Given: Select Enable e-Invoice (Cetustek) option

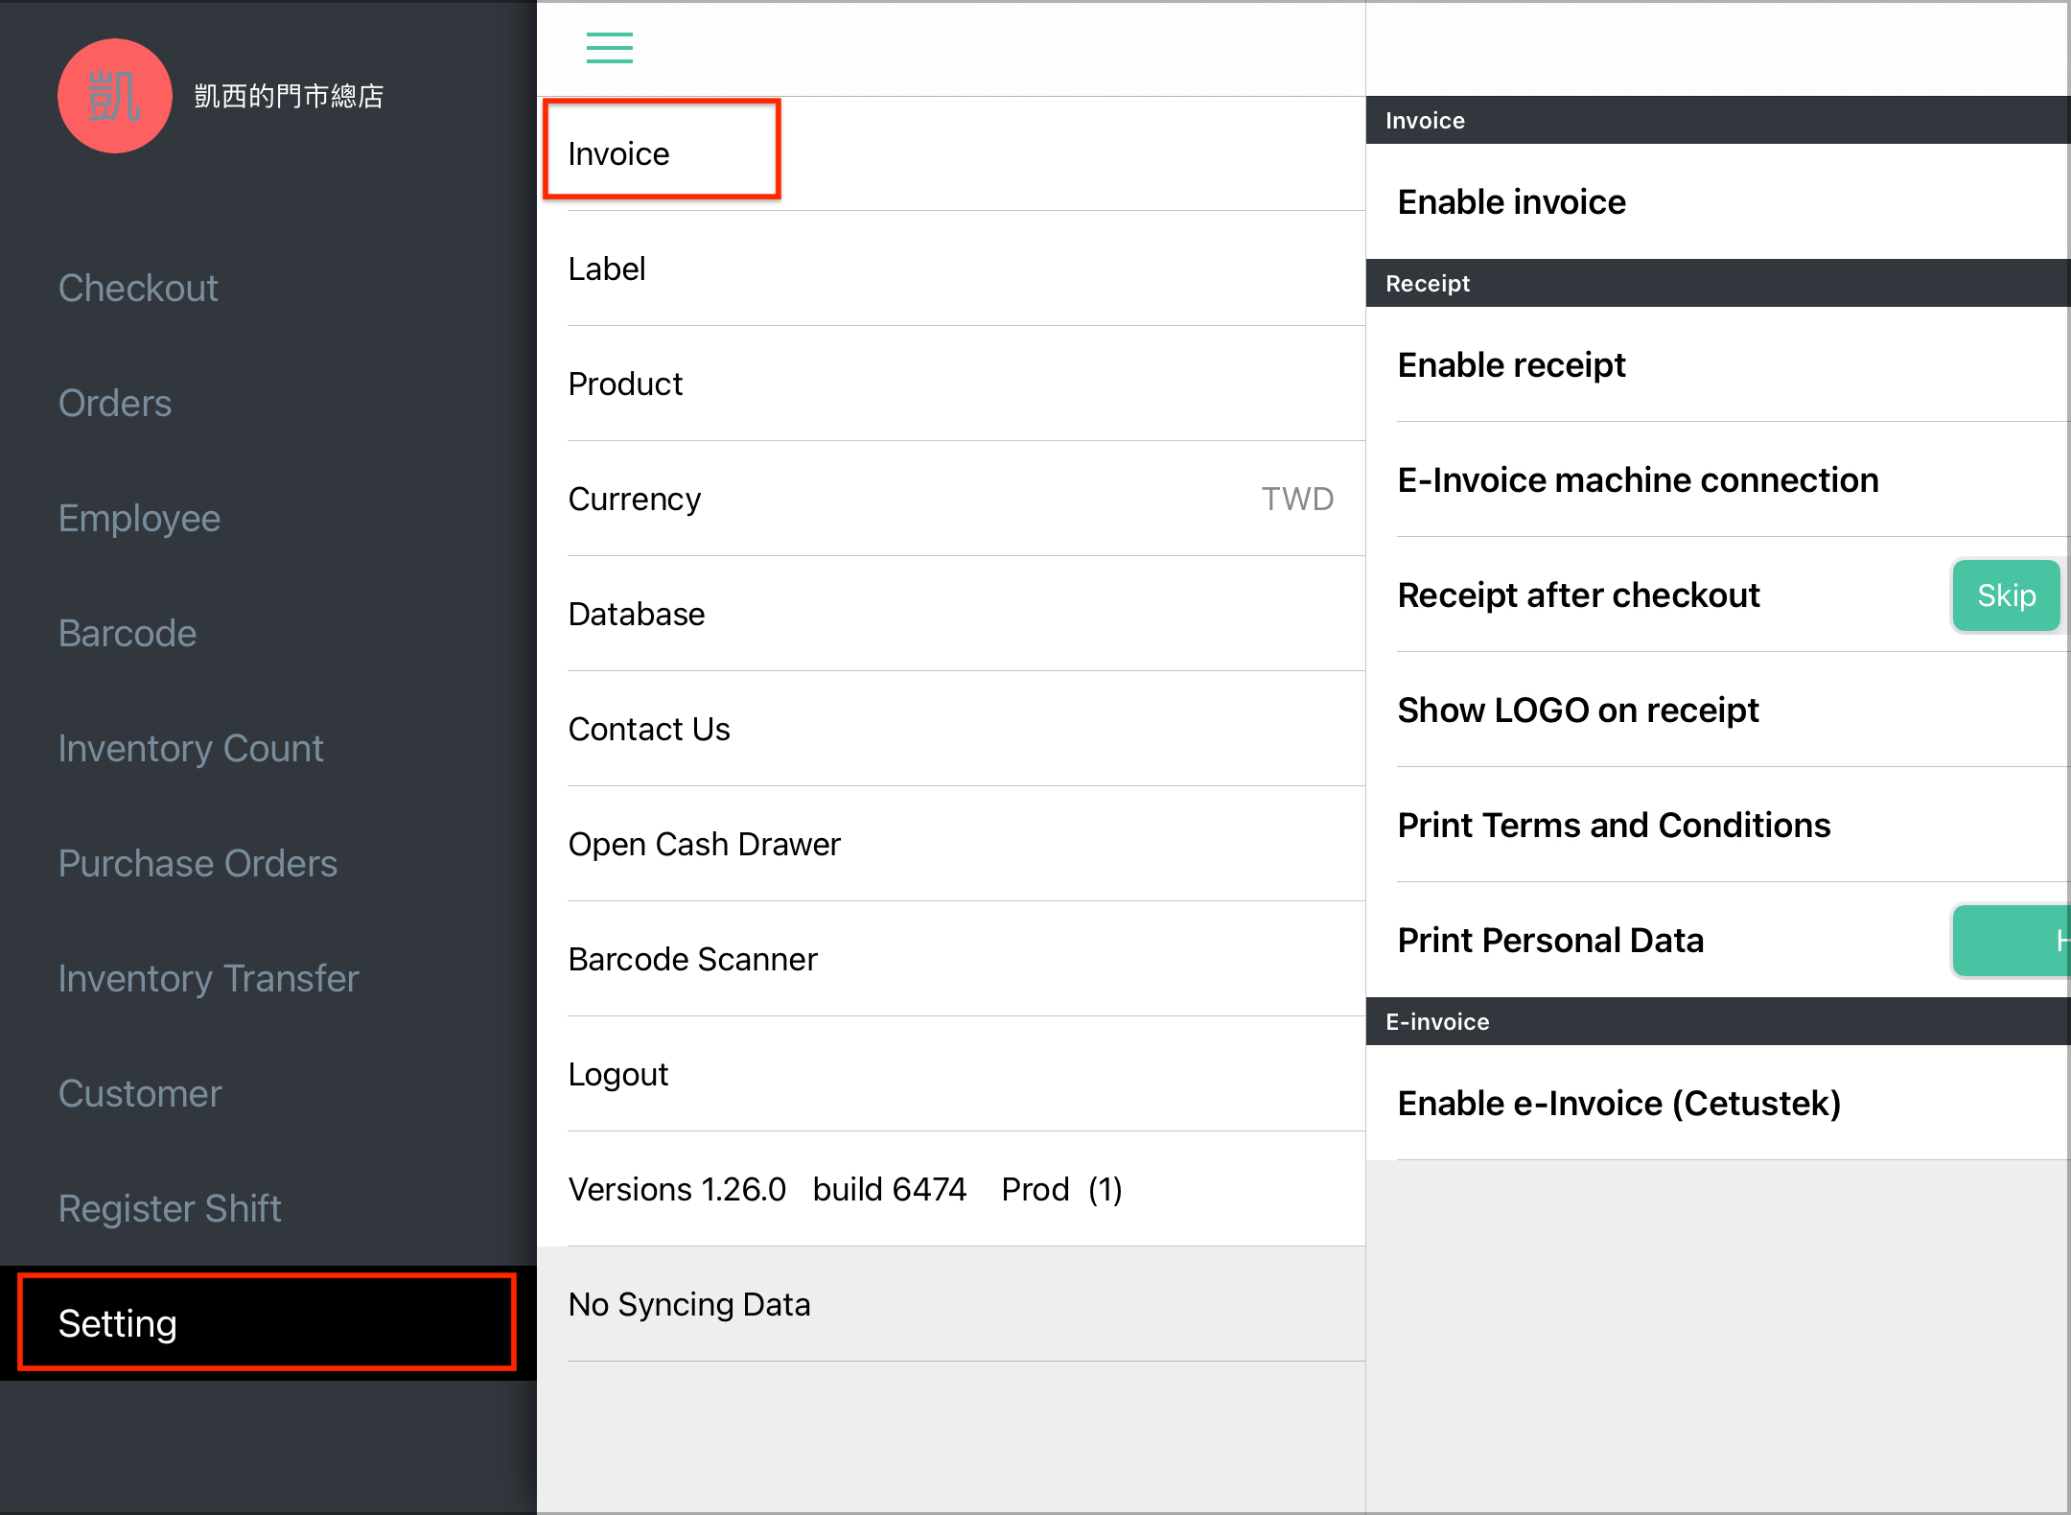Looking at the screenshot, I should click(1718, 1103).
